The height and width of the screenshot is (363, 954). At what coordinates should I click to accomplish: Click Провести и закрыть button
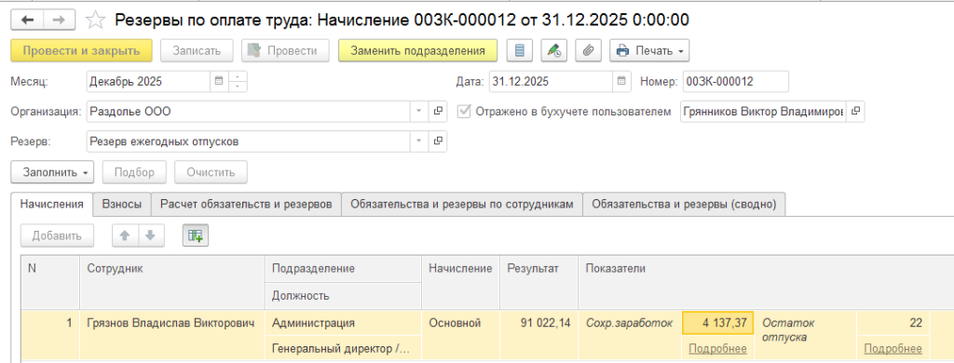click(82, 51)
